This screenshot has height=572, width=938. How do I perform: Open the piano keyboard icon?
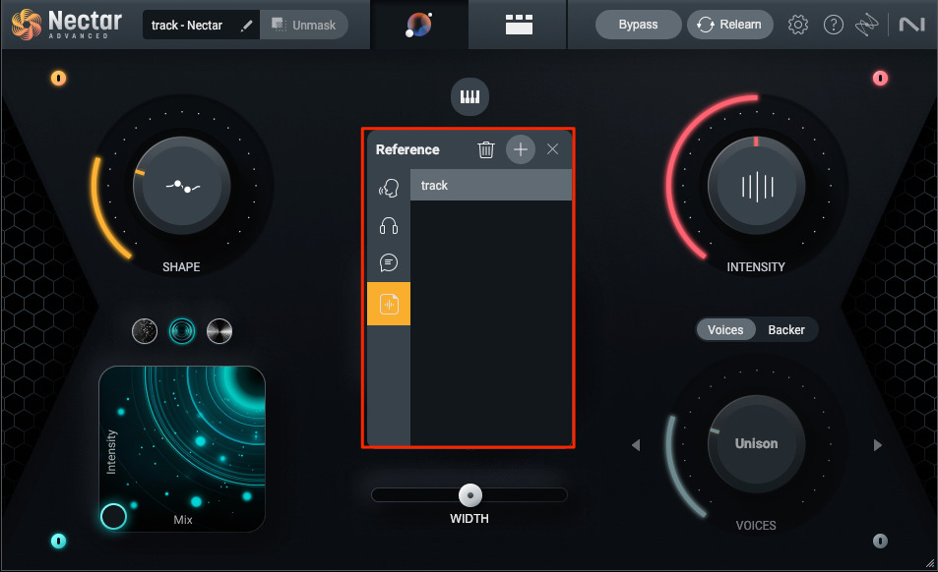(x=469, y=96)
